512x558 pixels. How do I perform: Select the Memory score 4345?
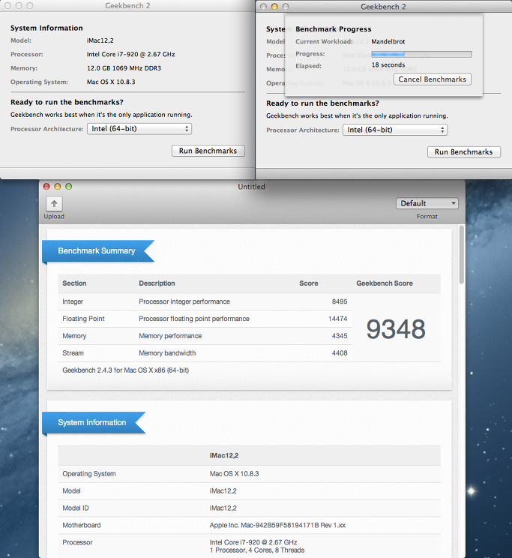[x=340, y=335]
